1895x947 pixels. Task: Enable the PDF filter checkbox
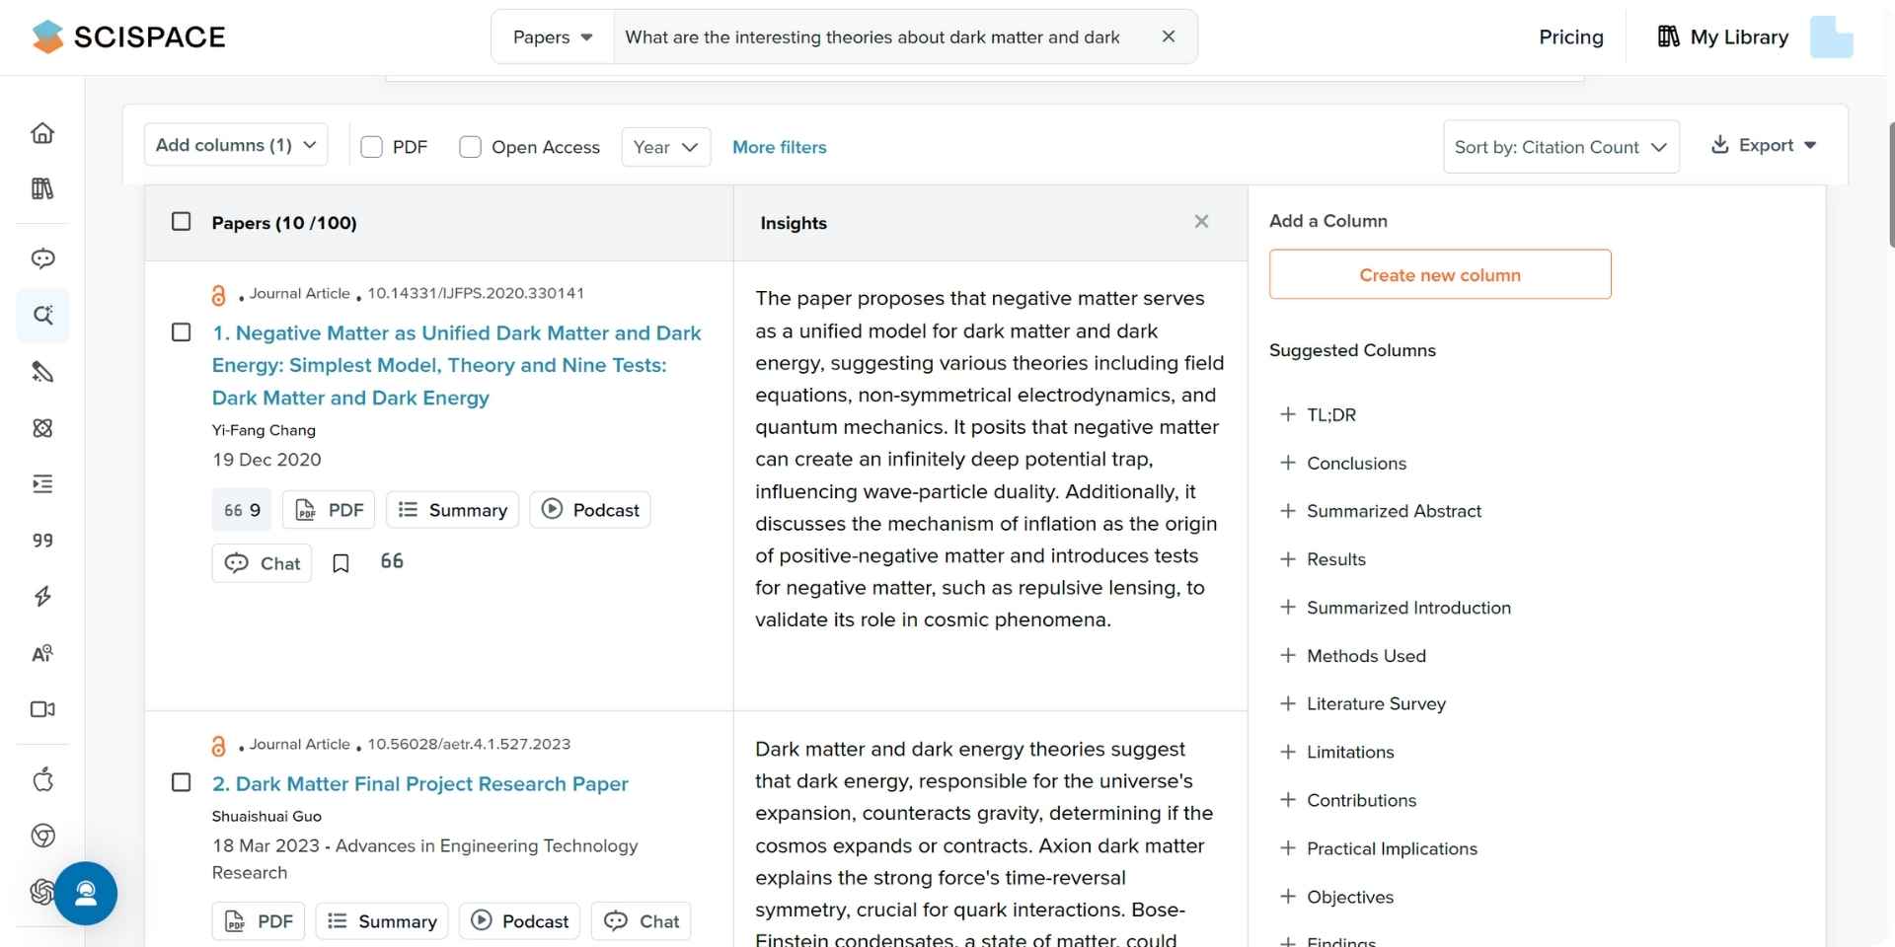coord(372,147)
